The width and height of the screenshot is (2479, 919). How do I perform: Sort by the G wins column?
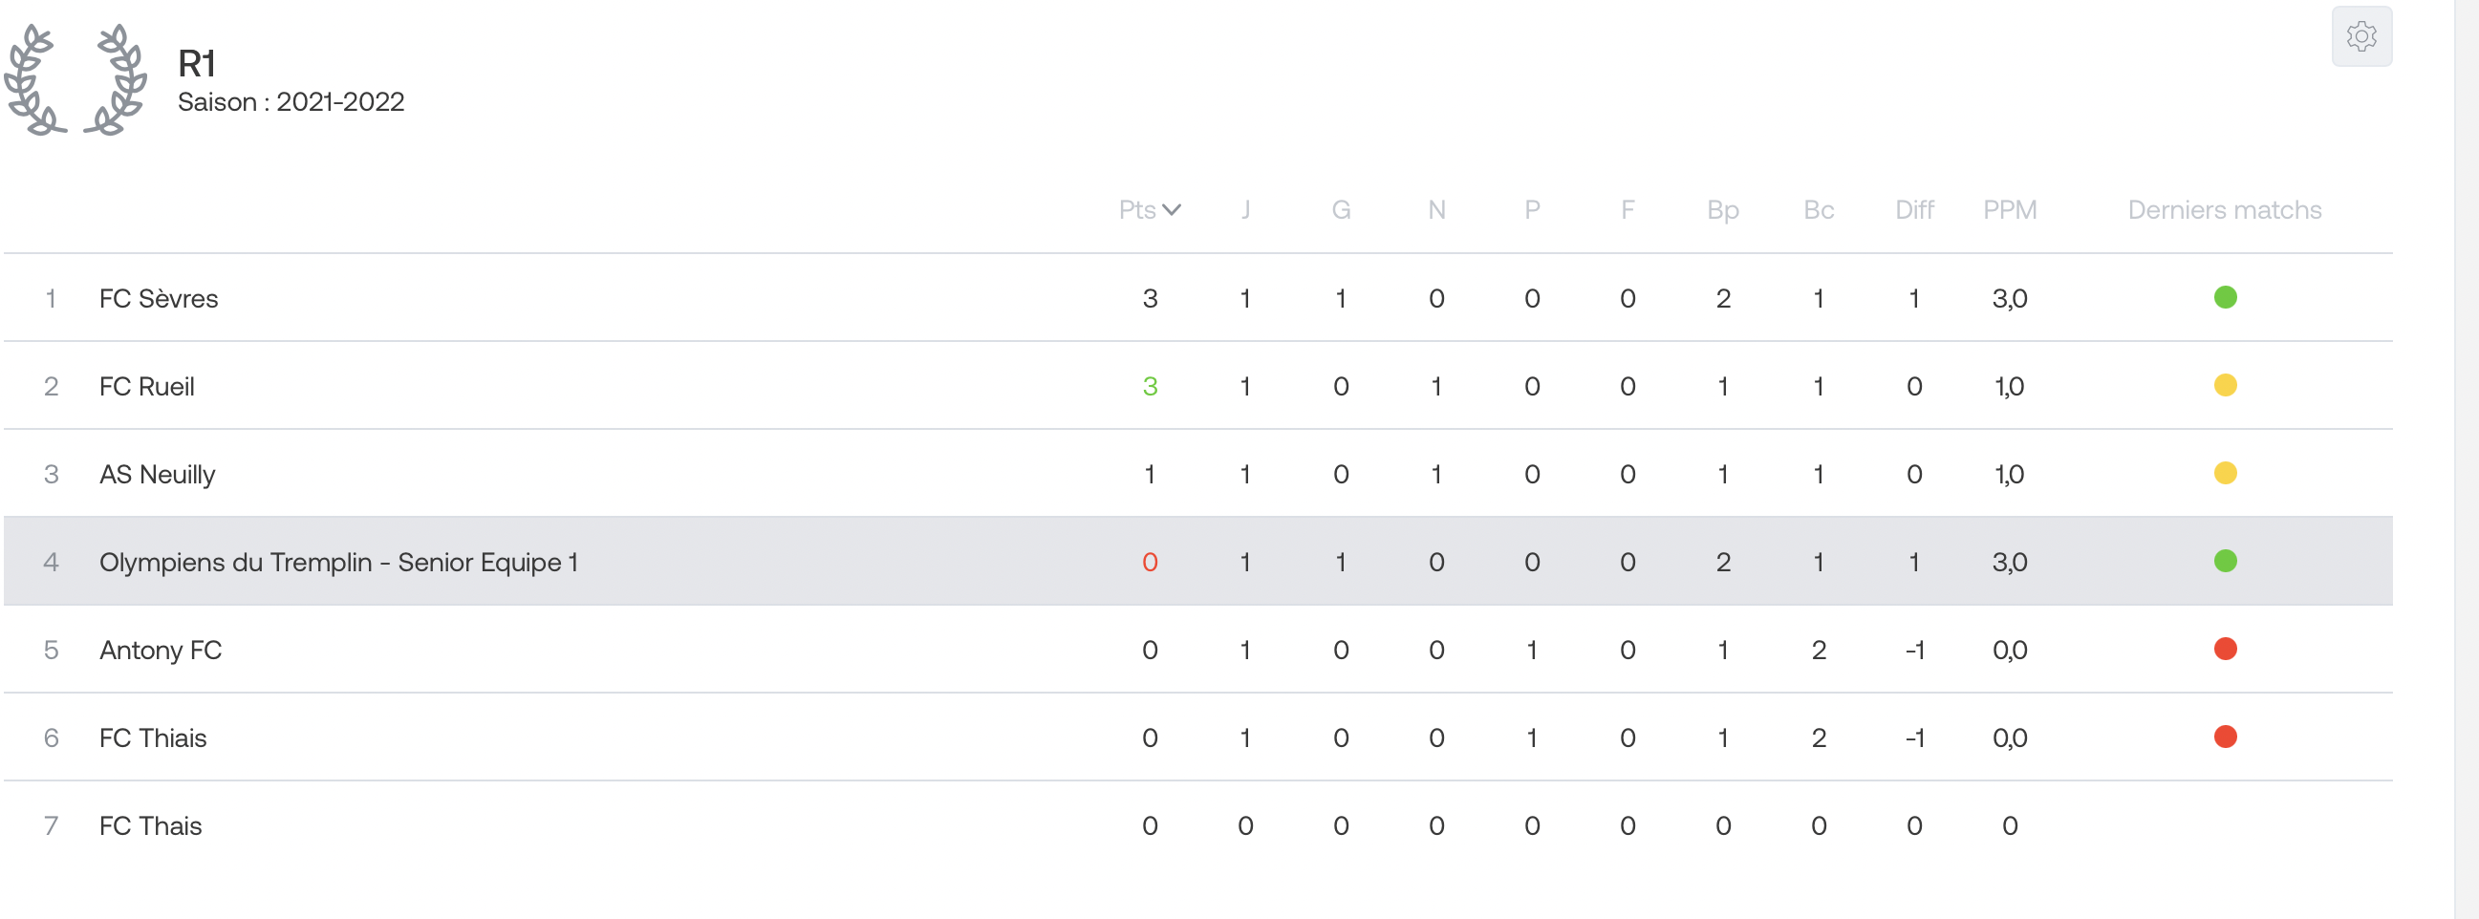[x=1340, y=210]
